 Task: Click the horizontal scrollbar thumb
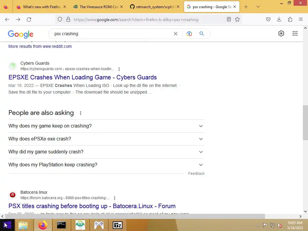click(x=135, y=216)
